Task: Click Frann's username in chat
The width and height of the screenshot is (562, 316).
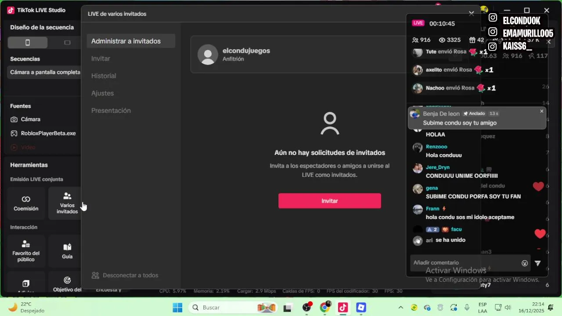Action: [x=432, y=209]
